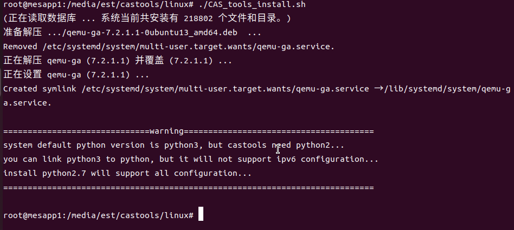Image resolution: width=514 pixels, height=230 pixels.
Task: Click the block cursor after the last prompt
Action: point(201,214)
